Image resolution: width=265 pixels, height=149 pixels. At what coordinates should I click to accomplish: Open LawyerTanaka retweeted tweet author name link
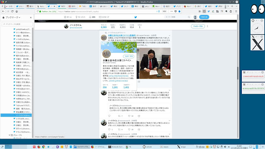click(122, 35)
